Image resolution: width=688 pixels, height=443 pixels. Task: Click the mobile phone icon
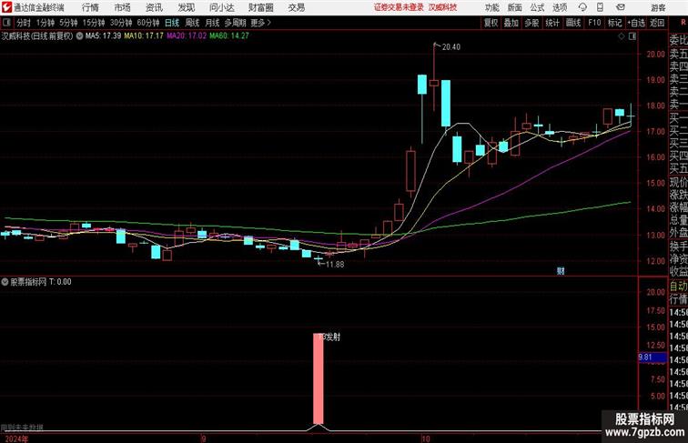coord(600,7)
